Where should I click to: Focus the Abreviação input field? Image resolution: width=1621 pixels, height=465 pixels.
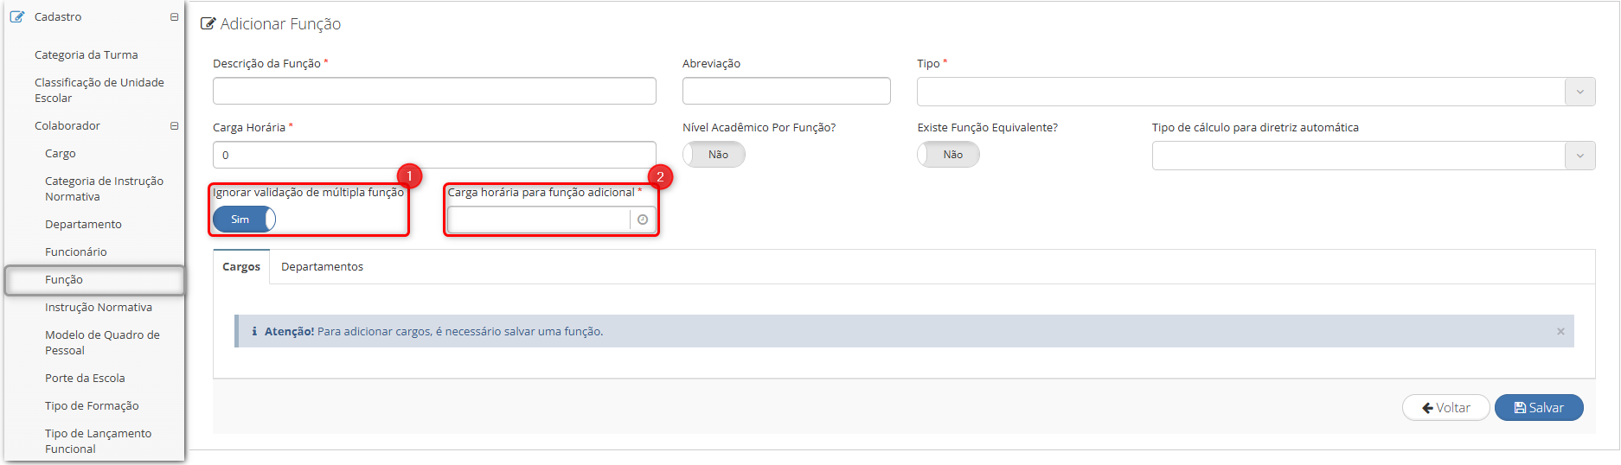click(786, 91)
